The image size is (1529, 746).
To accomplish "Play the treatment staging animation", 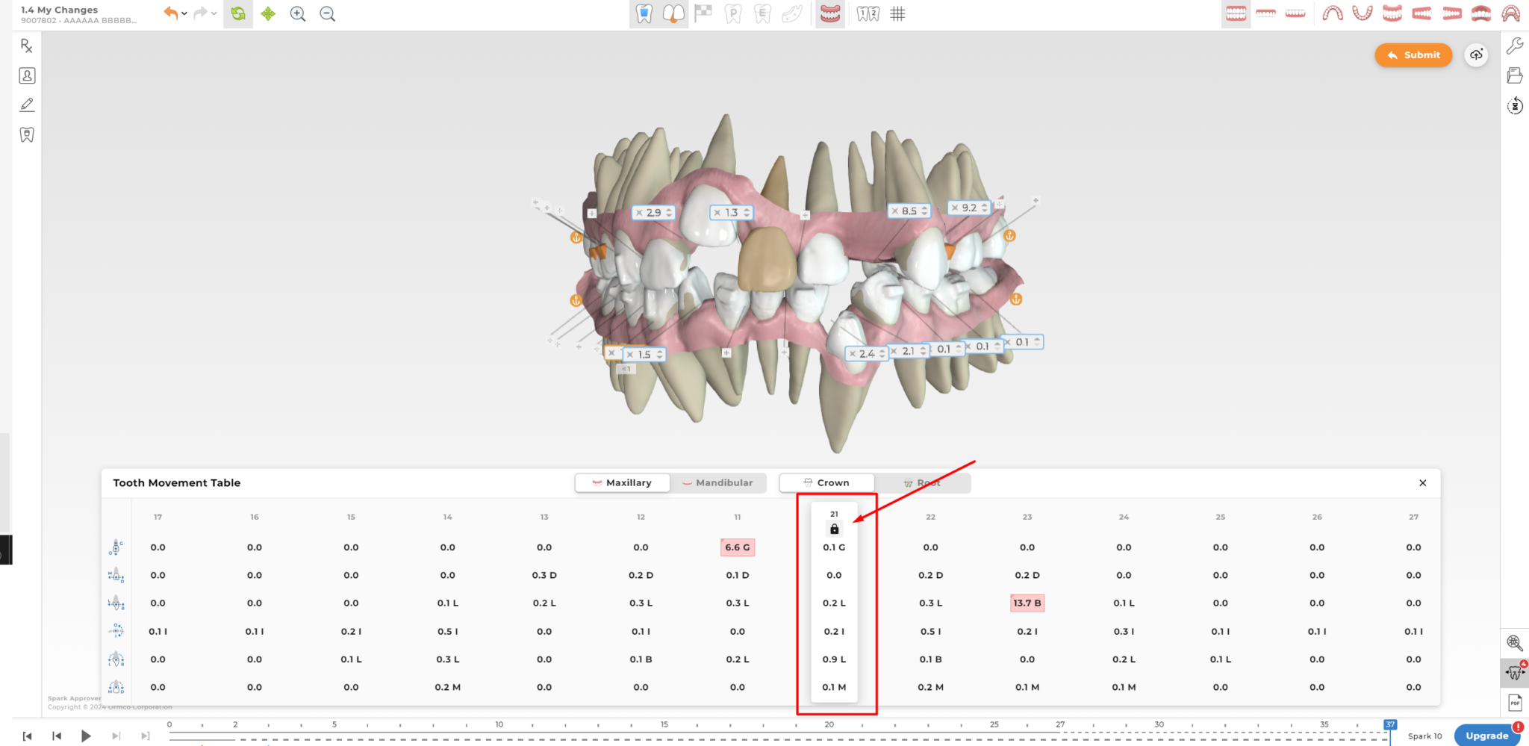I will [x=86, y=736].
